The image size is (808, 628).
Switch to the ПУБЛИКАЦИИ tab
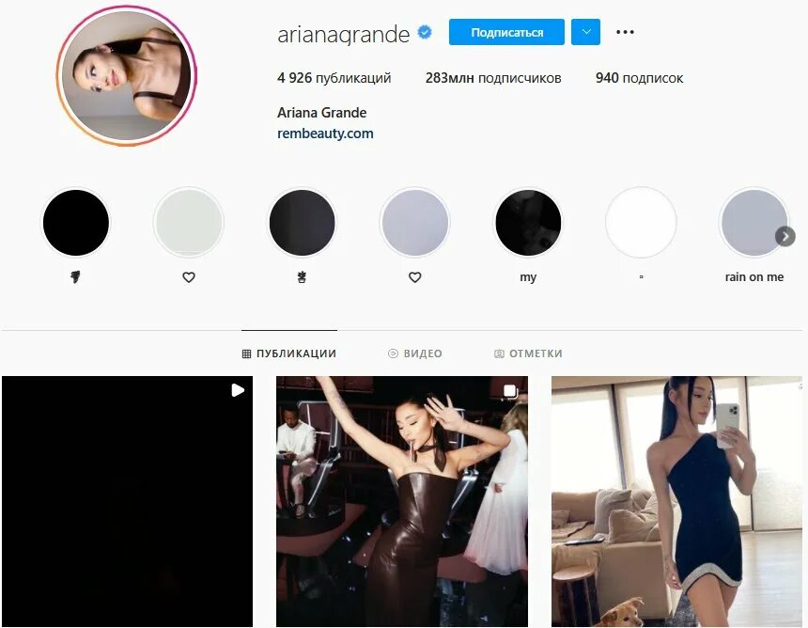point(289,353)
